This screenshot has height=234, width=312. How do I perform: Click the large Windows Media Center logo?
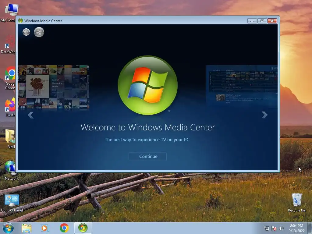point(148,85)
